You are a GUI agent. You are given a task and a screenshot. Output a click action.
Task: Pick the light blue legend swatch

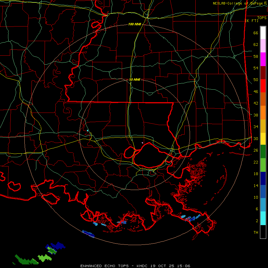point(263,205)
